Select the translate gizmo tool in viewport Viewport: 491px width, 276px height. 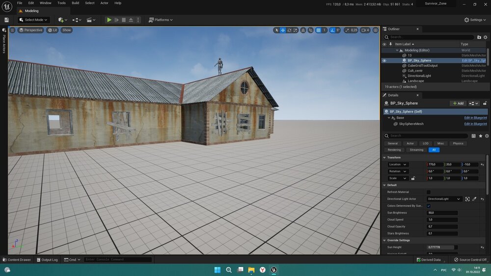(283, 30)
